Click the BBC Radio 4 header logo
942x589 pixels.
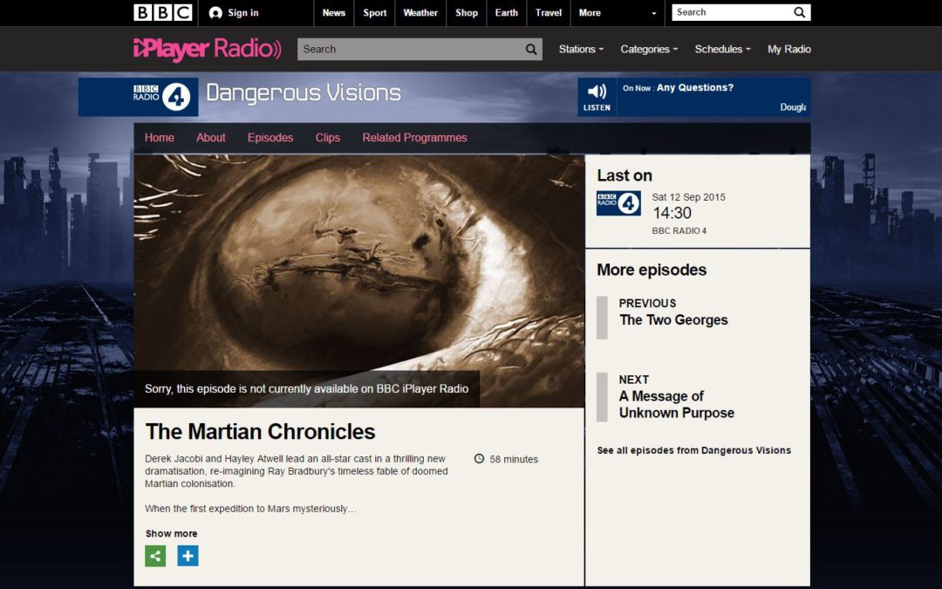(162, 96)
